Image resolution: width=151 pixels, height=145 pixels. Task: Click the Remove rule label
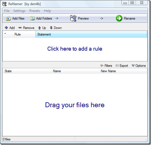click(29, 28)
